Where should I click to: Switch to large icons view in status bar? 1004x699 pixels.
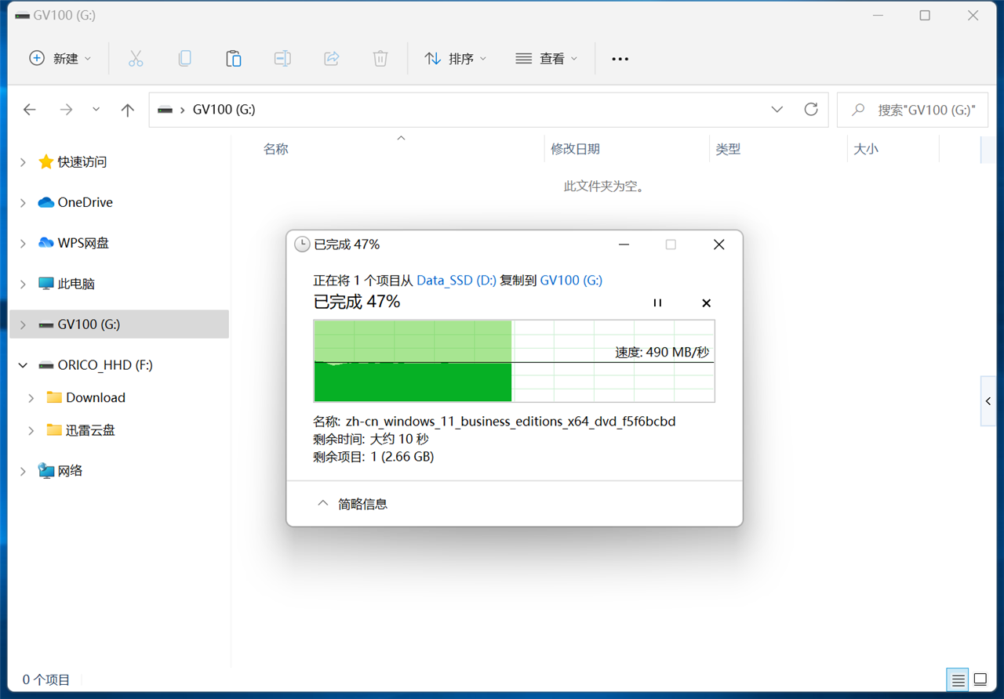point(980,680)
